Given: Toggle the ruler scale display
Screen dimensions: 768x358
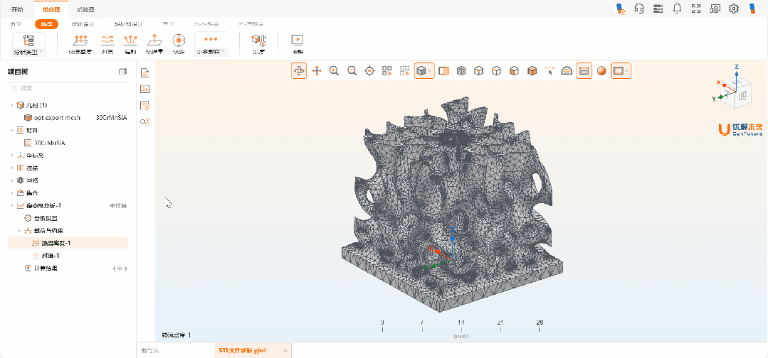Looking at the screenshot, I should [x=584, y=71].
